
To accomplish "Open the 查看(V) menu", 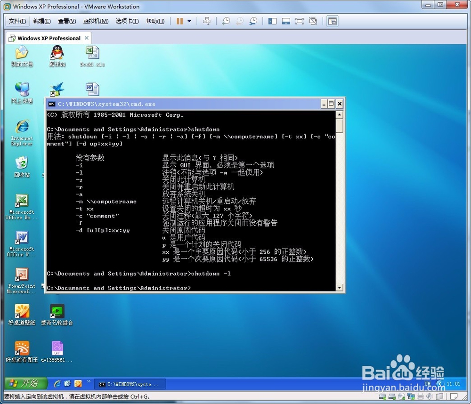I will tap(67, 21).
